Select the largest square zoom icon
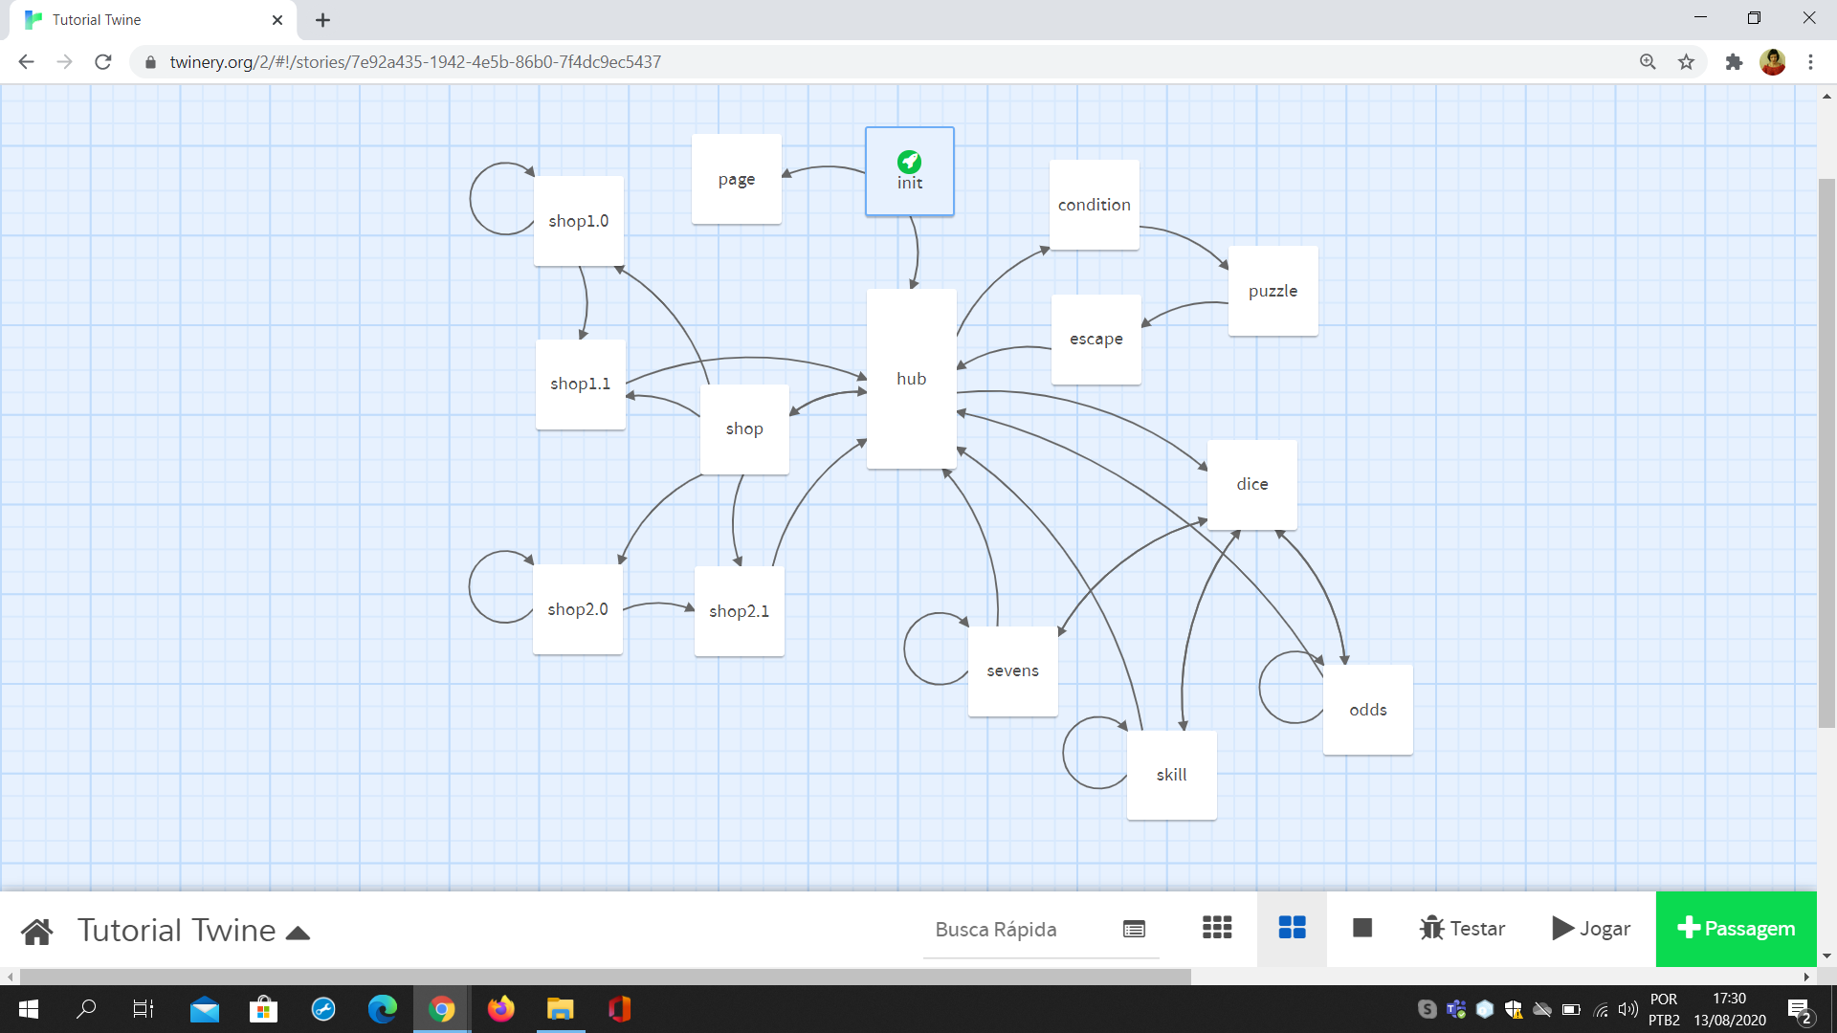1837x1033 pixels. (x=1361, y=929)
